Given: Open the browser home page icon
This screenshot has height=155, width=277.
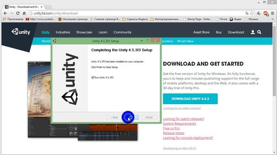Looking at the screenshot, I should click(24, 13).
